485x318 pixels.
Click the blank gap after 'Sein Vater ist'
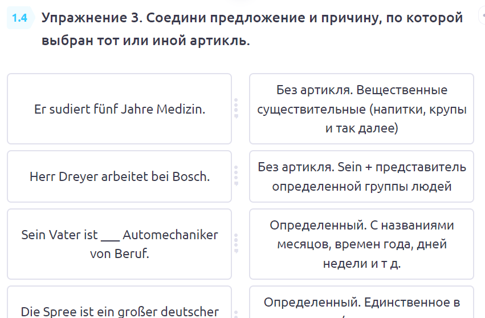[x=109, y=235]
